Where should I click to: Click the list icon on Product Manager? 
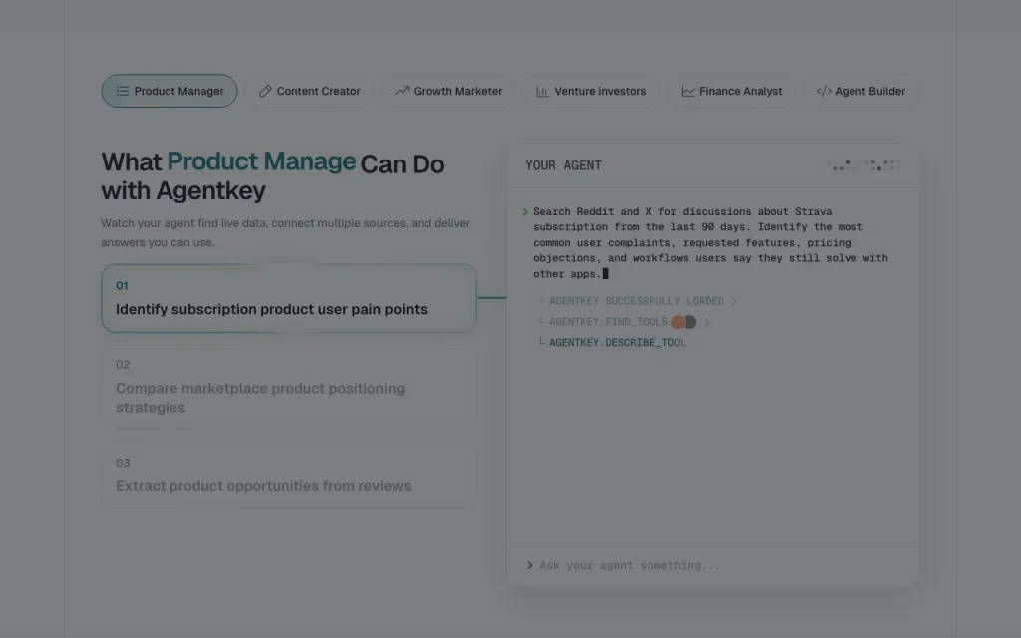coord(123,91)
